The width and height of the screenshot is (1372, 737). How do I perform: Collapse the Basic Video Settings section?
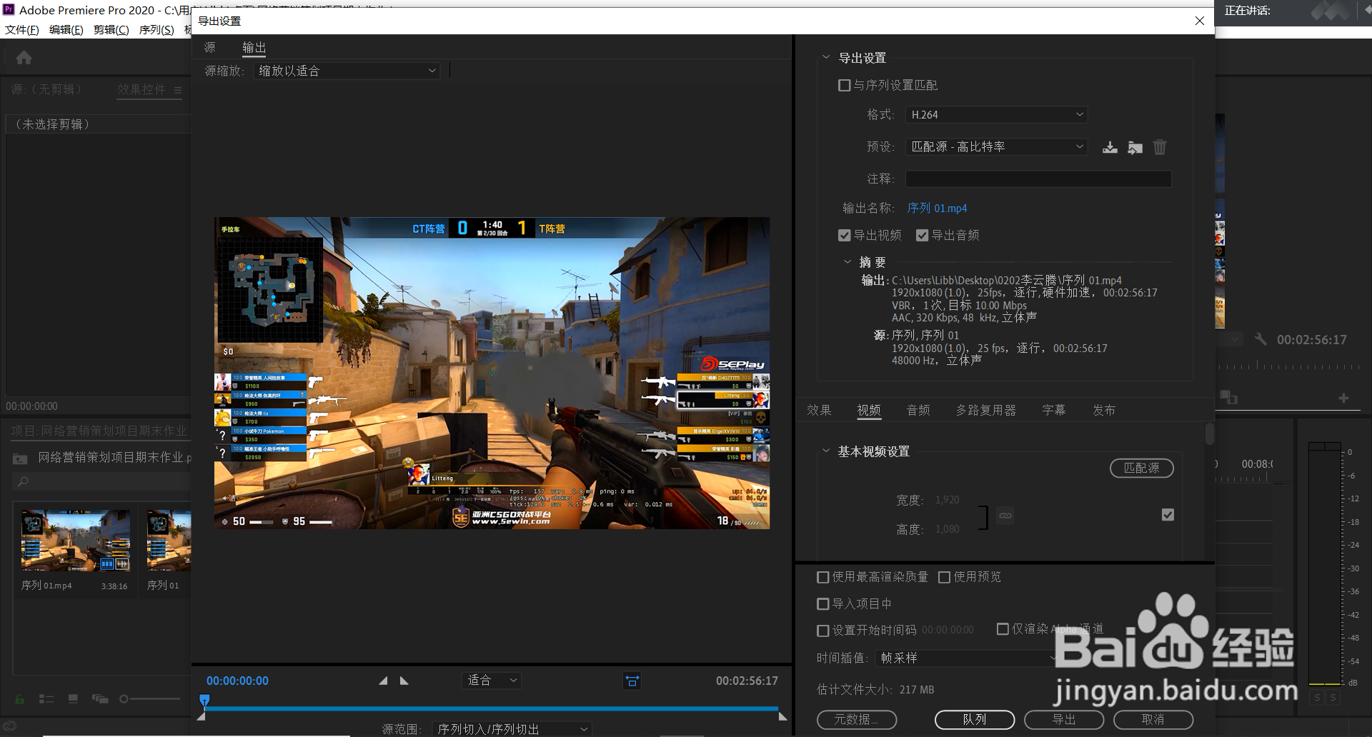[x=826, y=451]
